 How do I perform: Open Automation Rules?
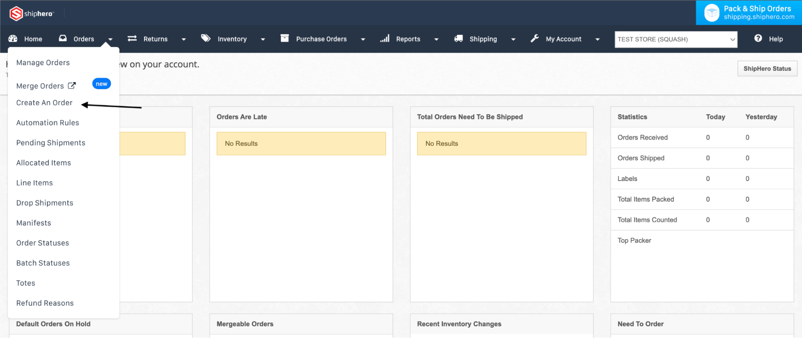pos(48,123)
